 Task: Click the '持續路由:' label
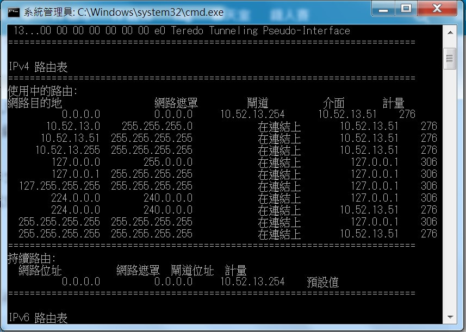[32, 258]
